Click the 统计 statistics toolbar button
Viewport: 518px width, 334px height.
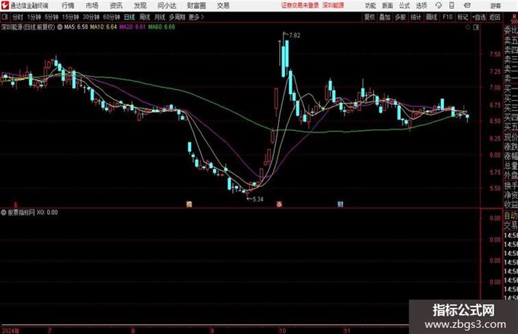coord(415,17)
